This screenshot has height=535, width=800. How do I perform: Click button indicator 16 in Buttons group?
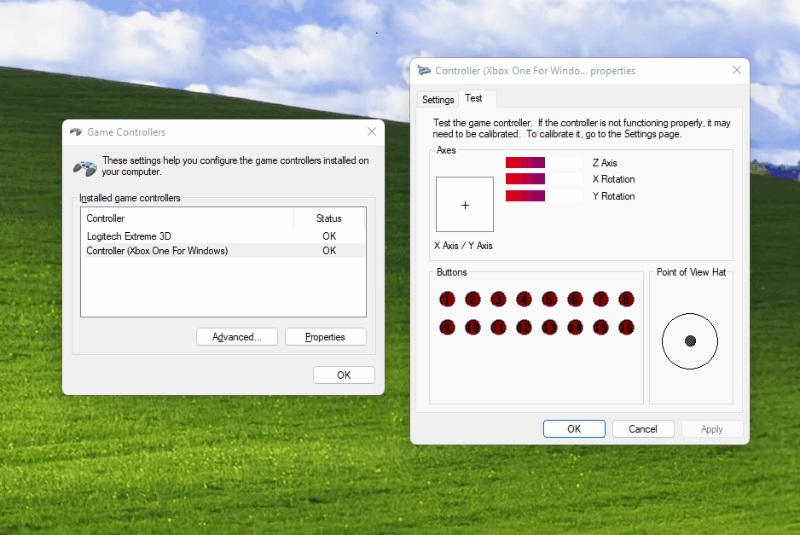pyautogui.click(x=626, y=327)
